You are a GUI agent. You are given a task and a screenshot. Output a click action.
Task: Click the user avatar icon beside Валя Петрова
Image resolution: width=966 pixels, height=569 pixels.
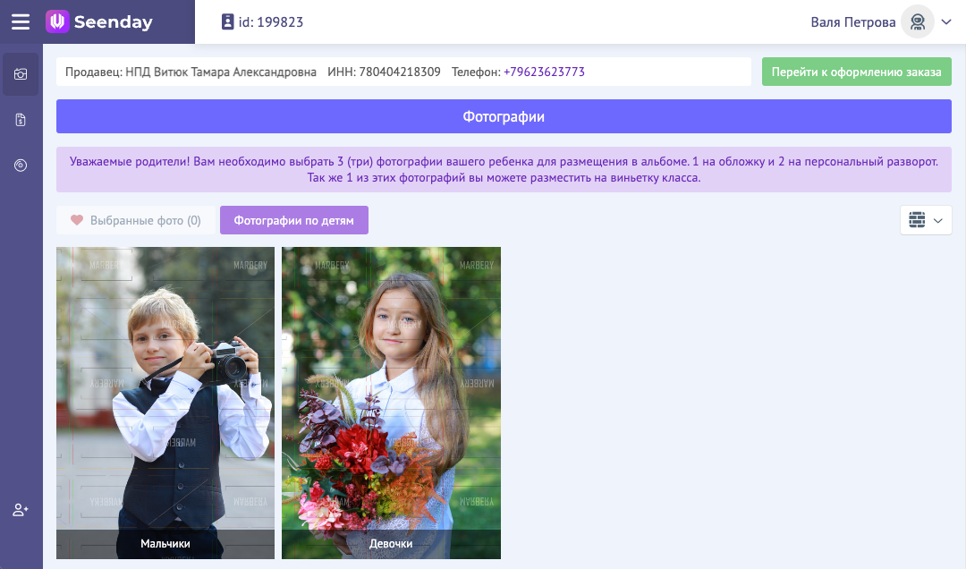(918, 21)
